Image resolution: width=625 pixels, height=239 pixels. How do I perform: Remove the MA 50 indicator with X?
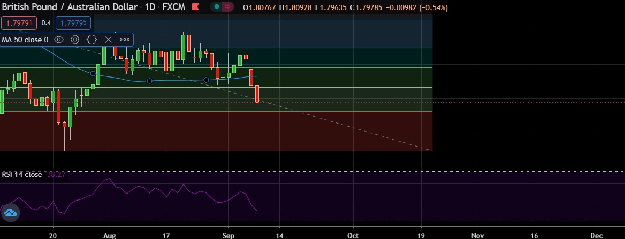coord(108,40)
